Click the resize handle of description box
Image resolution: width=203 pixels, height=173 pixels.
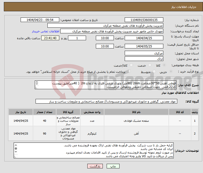(36, 88)
